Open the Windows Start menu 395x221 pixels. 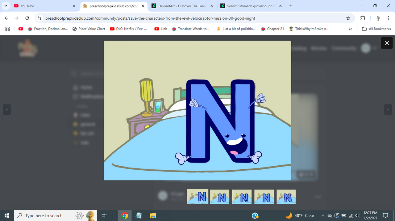tap(7, 215)
